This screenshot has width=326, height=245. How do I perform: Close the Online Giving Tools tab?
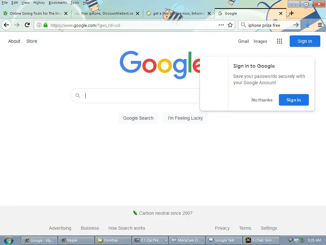click(x=66, y=13)
